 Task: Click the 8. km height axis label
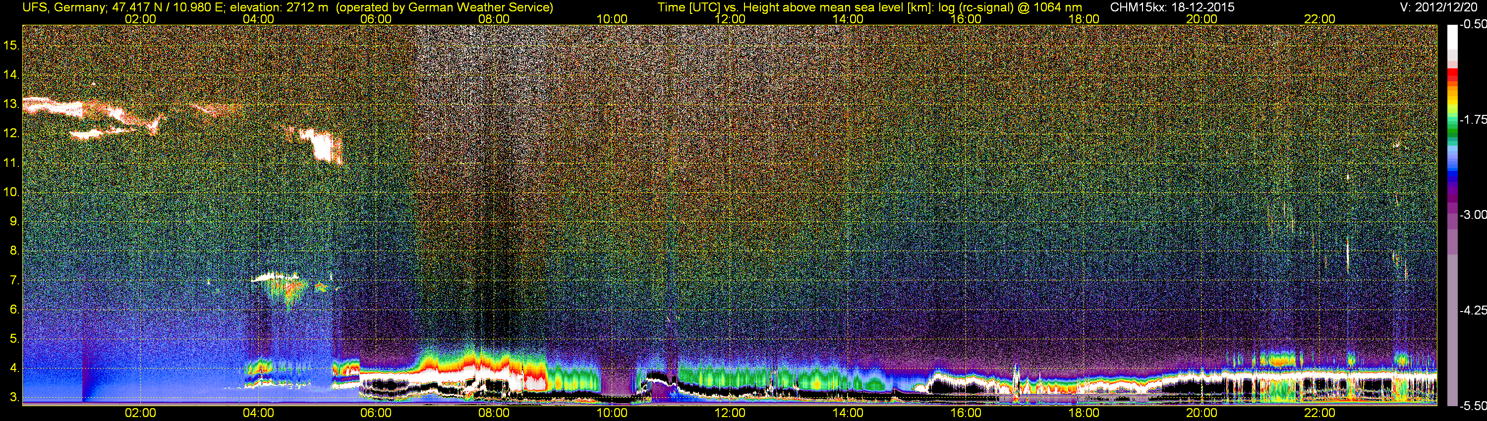[x=14, y=251]
